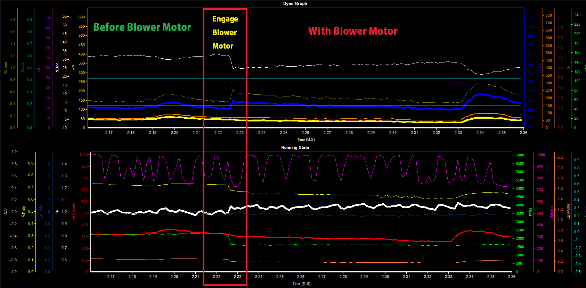Click the Dyno Graph chart title
The height and width of the screenshot is (288, 586).
[295, 3]
